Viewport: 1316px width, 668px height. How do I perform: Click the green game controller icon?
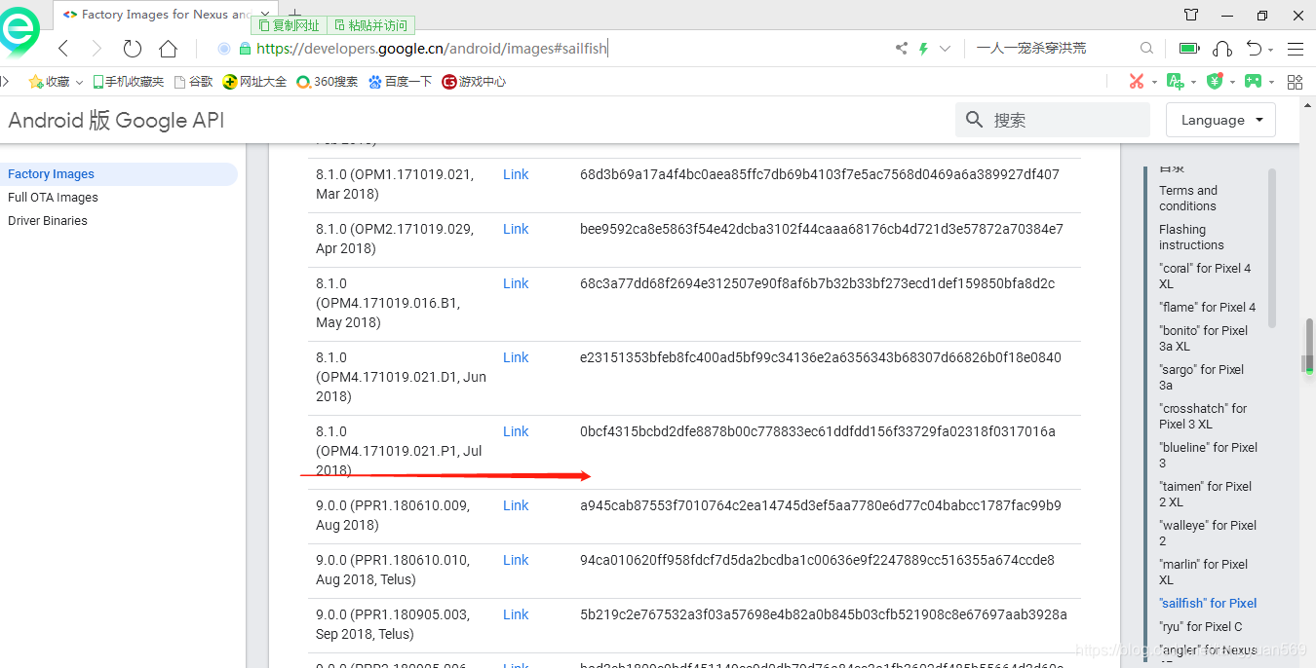click(x=1254, y=82)
